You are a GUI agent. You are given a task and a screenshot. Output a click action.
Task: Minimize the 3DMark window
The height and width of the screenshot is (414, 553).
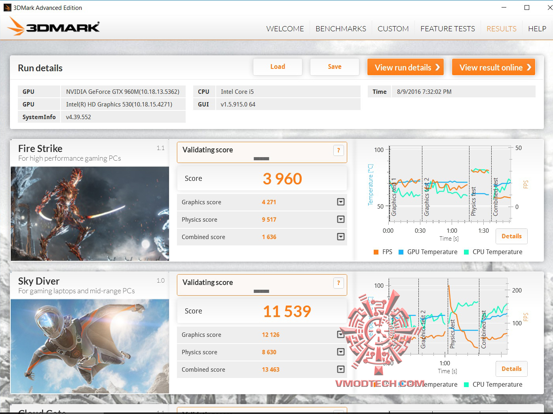[504, 8]
